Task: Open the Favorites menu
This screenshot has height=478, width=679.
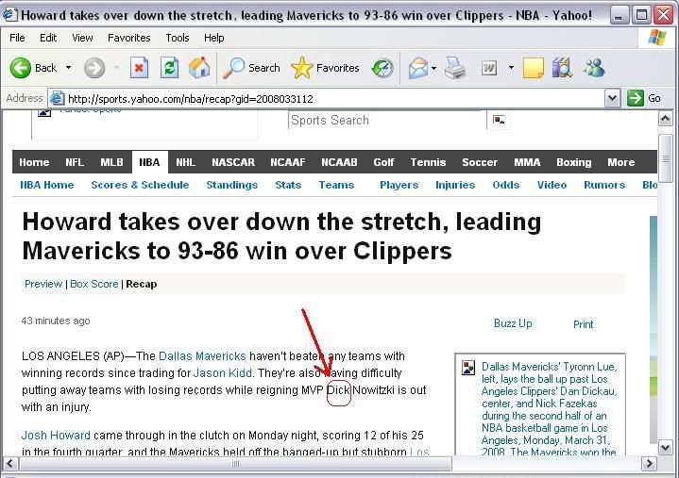Action: (x=129, y=38)
